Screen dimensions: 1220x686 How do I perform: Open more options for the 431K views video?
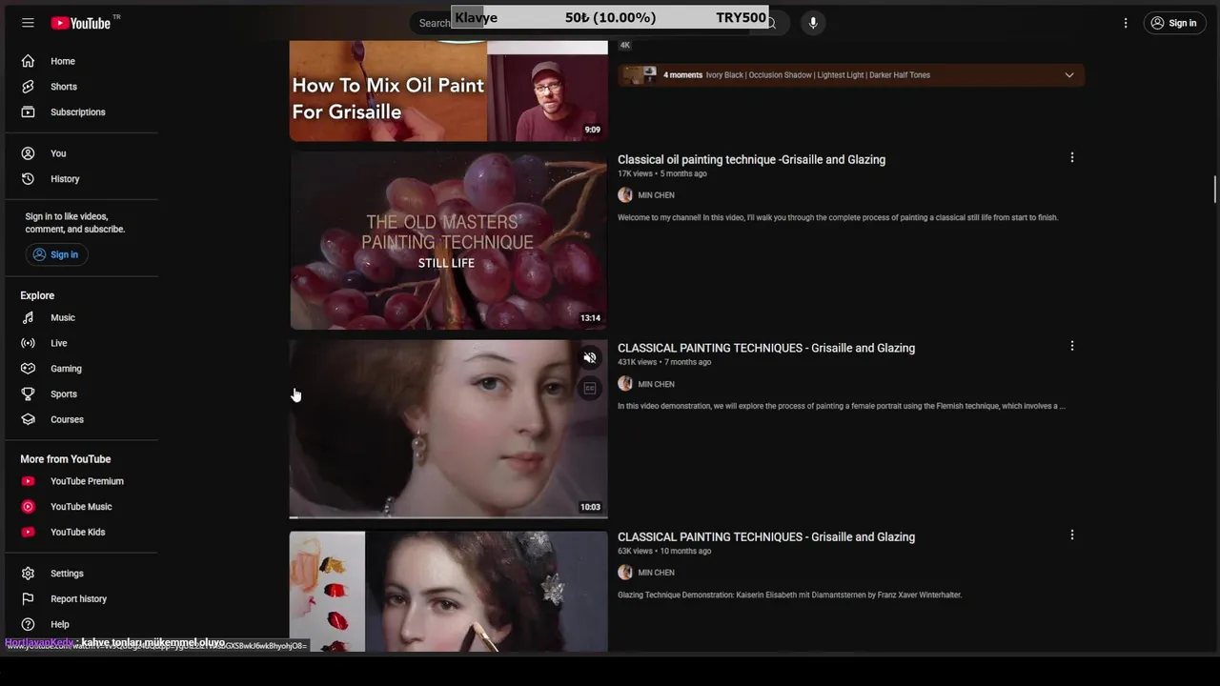[1072, 346]
